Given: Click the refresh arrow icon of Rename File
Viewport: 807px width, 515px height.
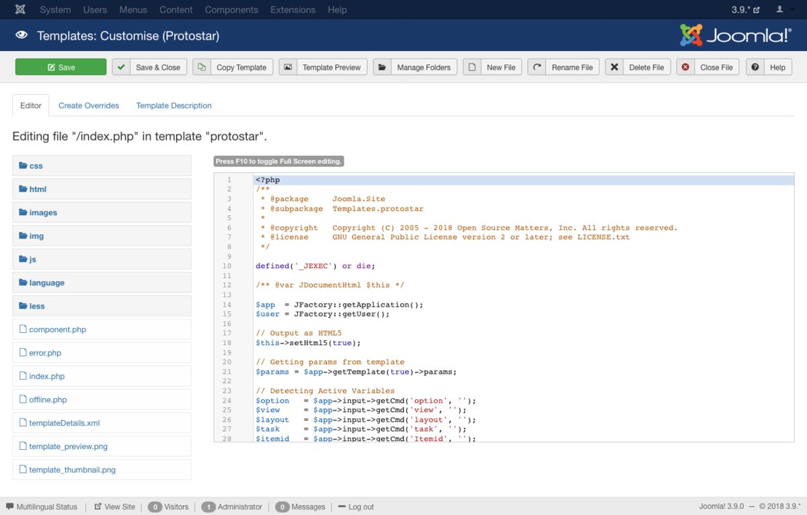Looking at the screenshot, I should click(x=537, y=67).
